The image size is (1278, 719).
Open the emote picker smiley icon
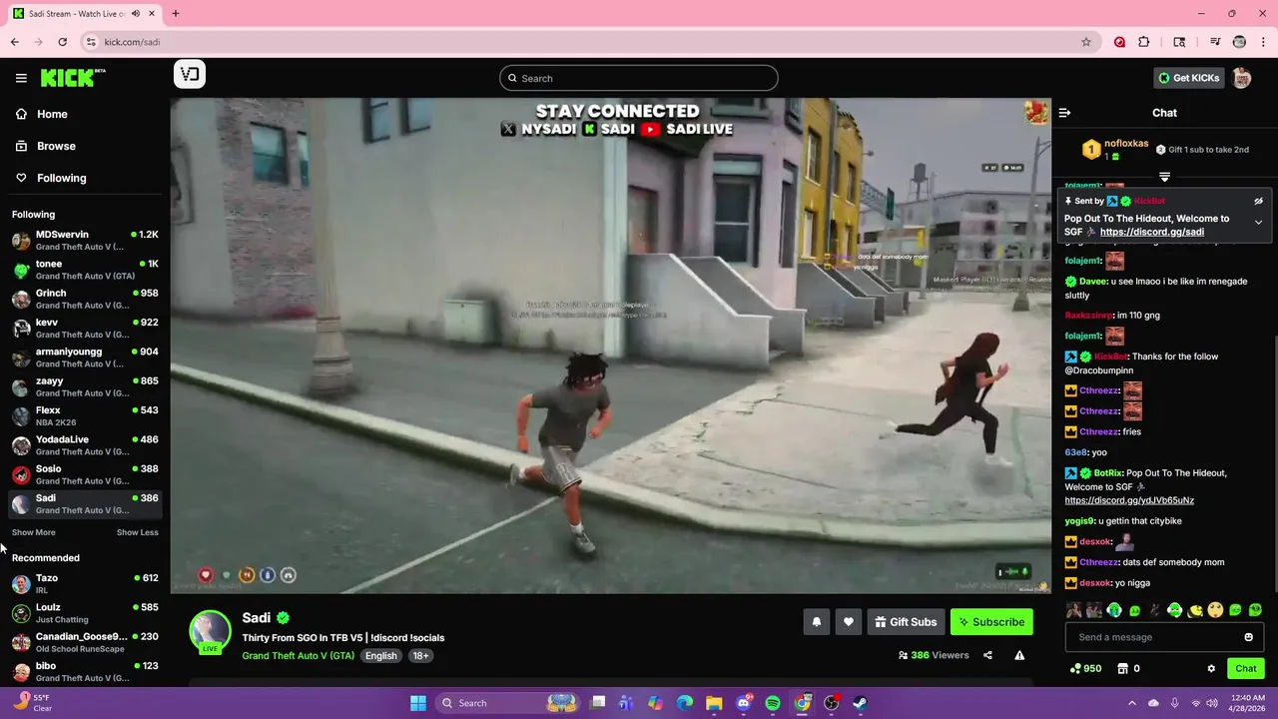click(x=1248, y=637)
